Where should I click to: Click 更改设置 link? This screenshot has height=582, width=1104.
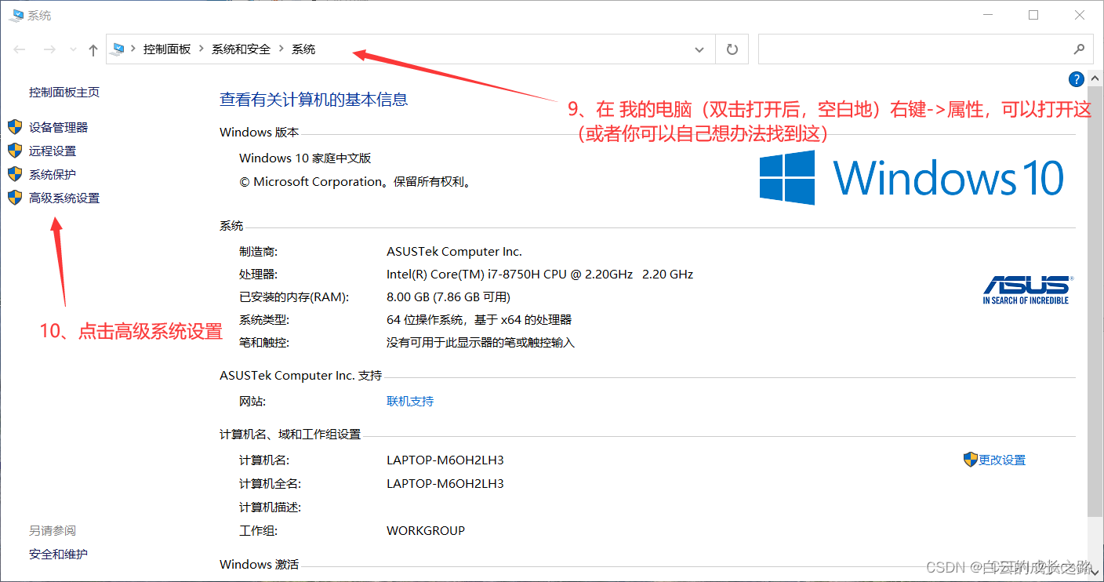1002,460
